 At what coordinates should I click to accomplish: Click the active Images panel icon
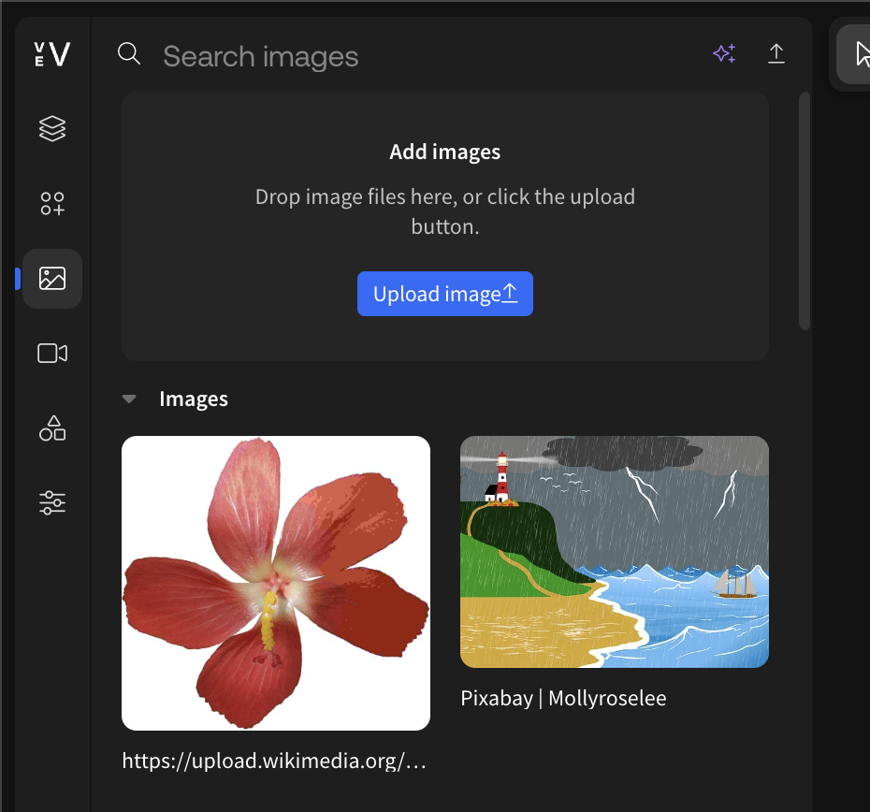(51, 278)
